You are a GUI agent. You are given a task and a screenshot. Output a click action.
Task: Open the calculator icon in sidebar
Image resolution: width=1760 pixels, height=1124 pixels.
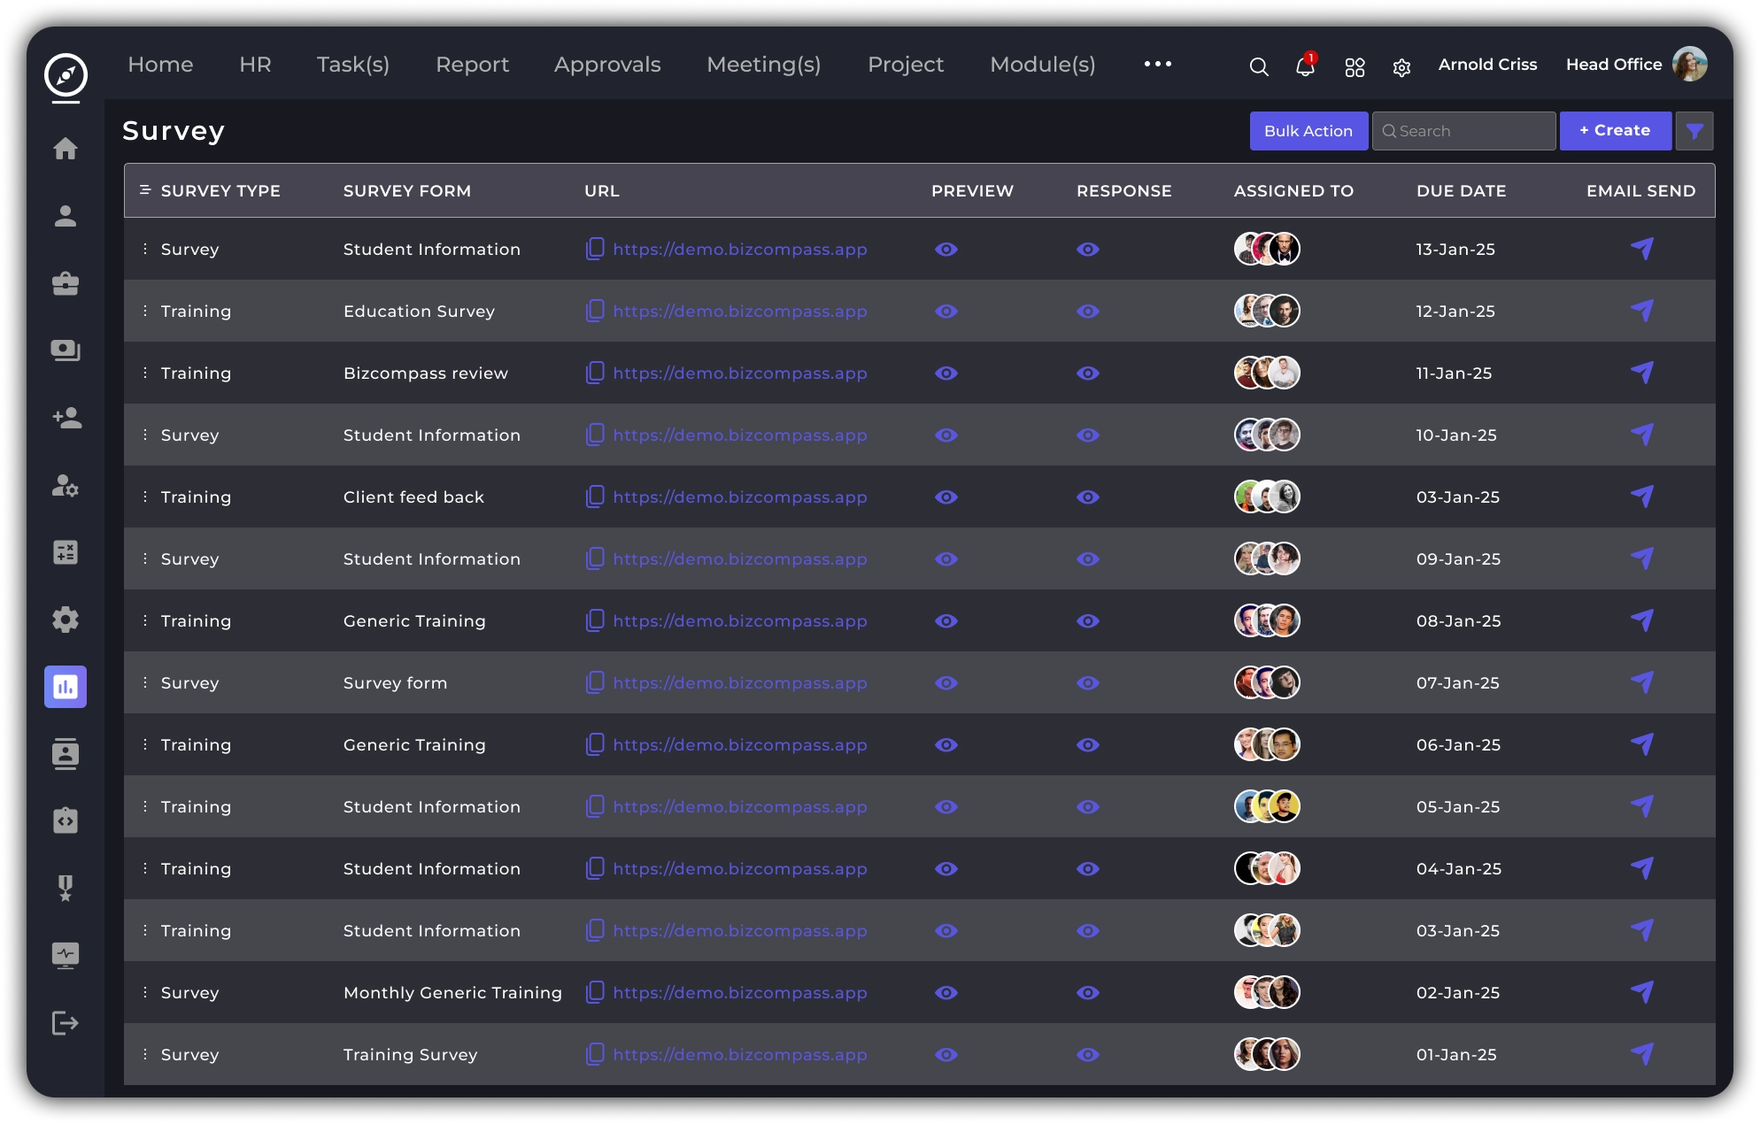coord(66,552)
